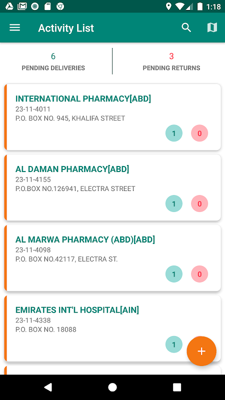Viewport: 225px width, 400px height.
Task: Tap Al Daman Pharmacy teal delivery badge
Action: tap(174, 203)
